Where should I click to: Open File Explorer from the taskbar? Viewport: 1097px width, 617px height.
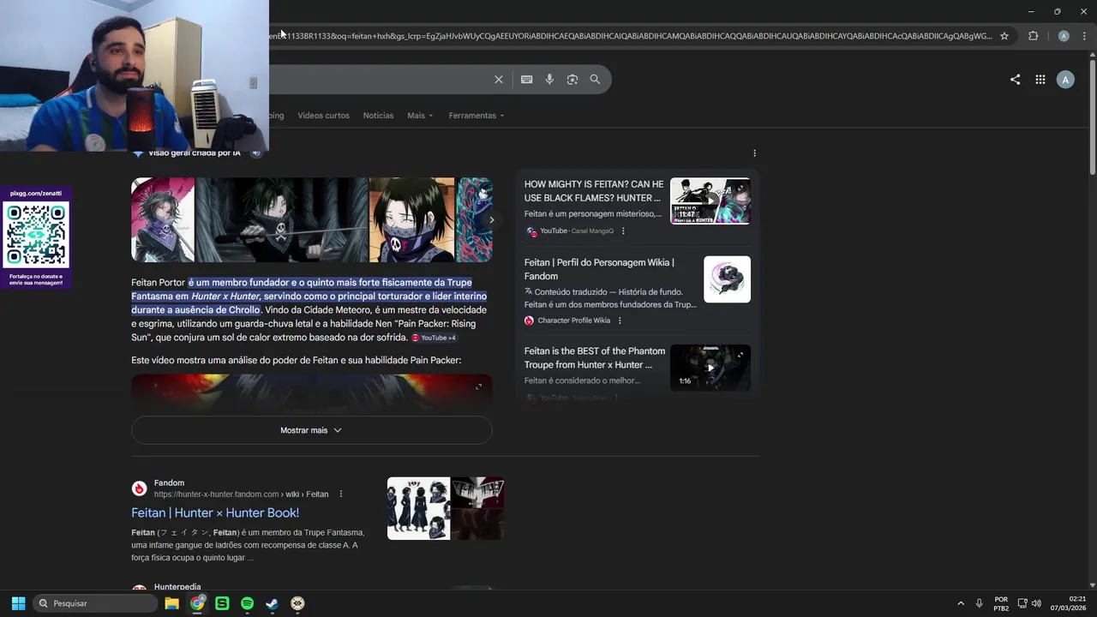click(x=171, y=603)
